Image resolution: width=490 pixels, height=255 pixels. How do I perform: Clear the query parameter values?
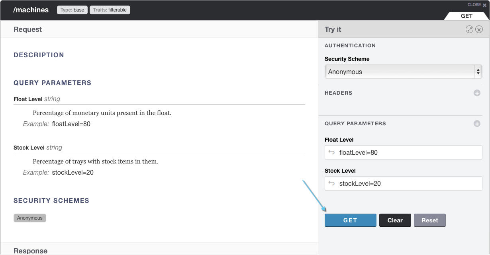point(395,220)
